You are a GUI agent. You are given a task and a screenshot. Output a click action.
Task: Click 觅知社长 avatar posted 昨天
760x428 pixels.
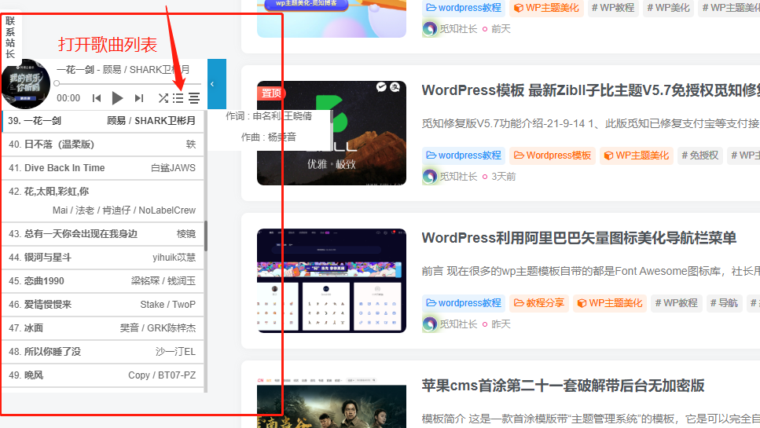429,324
